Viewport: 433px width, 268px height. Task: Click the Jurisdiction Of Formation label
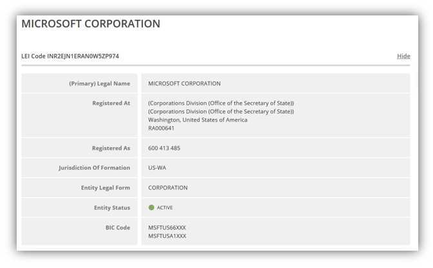tap(94, 168)
